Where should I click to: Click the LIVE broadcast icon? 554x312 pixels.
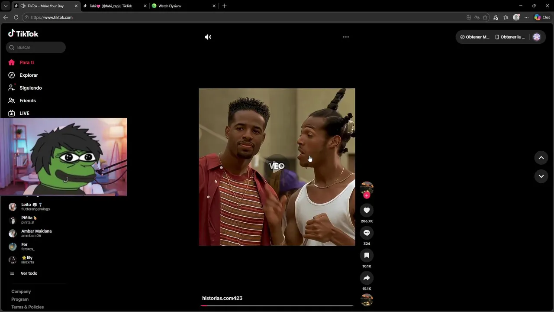coord(12,113)
